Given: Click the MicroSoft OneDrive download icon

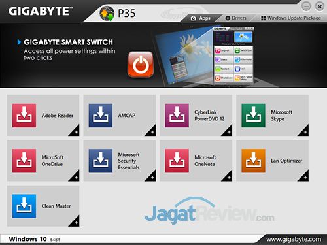Looking at the screenshot, I should [x=24, y=161].
